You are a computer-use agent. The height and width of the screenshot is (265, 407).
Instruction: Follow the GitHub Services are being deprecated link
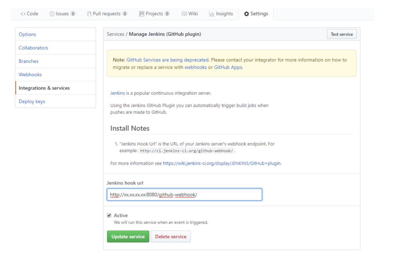point(168,60)
